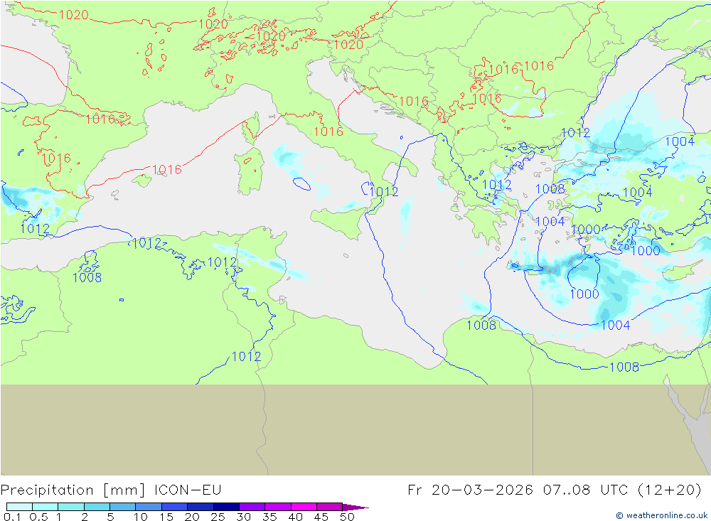Click the legend scale value "45"
Screen dimensions: 711x521
click(321, 517)
